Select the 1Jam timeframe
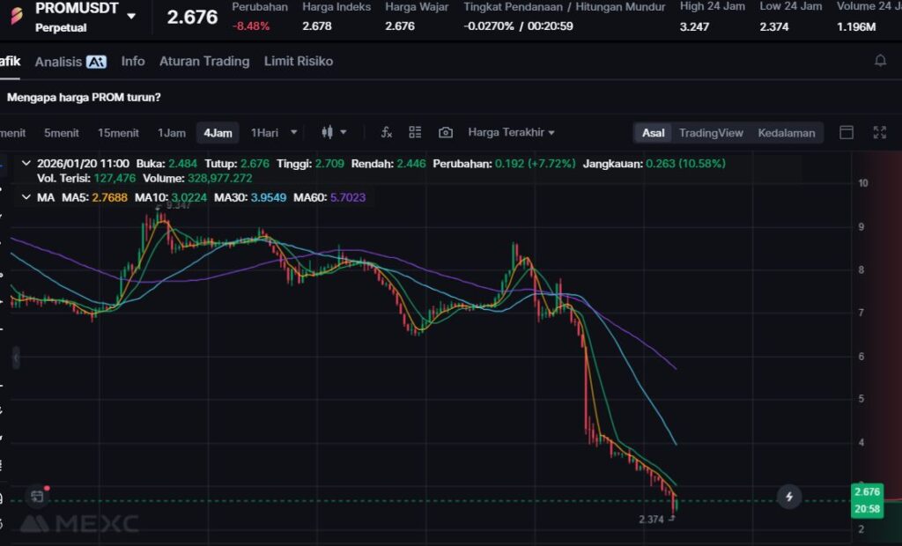The image size is (902, 546). [172, 133]
